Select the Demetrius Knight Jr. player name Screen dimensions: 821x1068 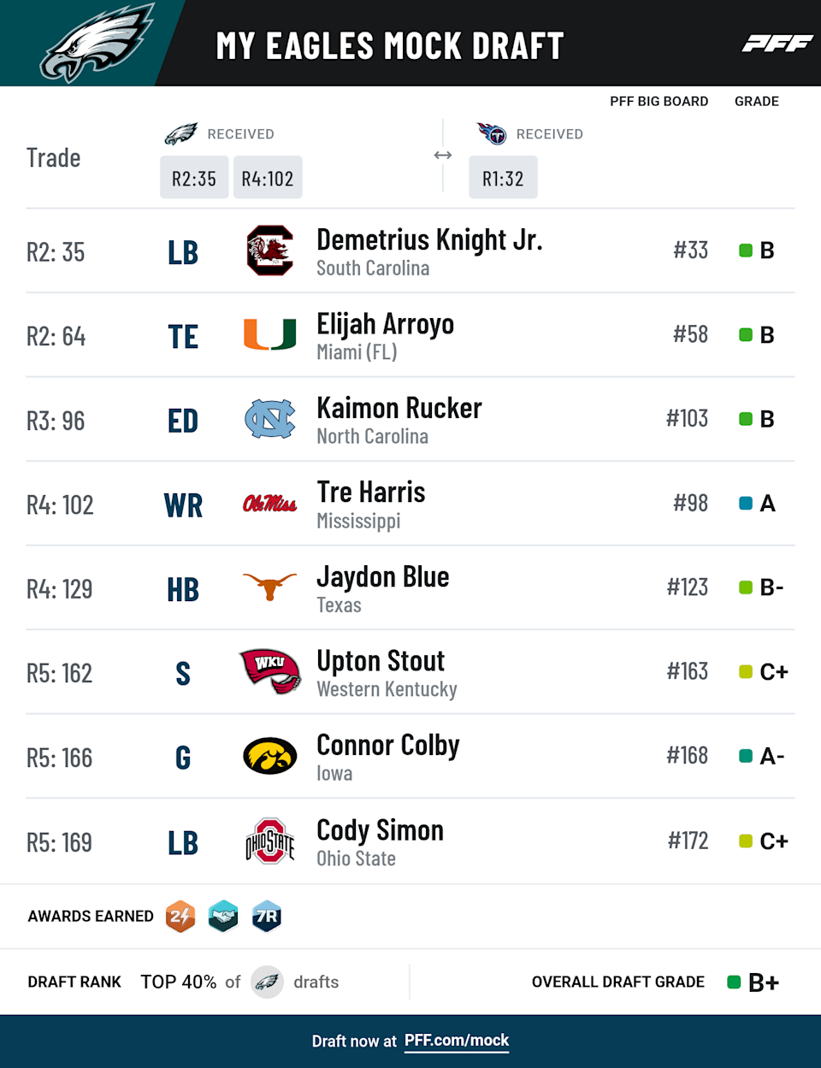tap(429, 239)
